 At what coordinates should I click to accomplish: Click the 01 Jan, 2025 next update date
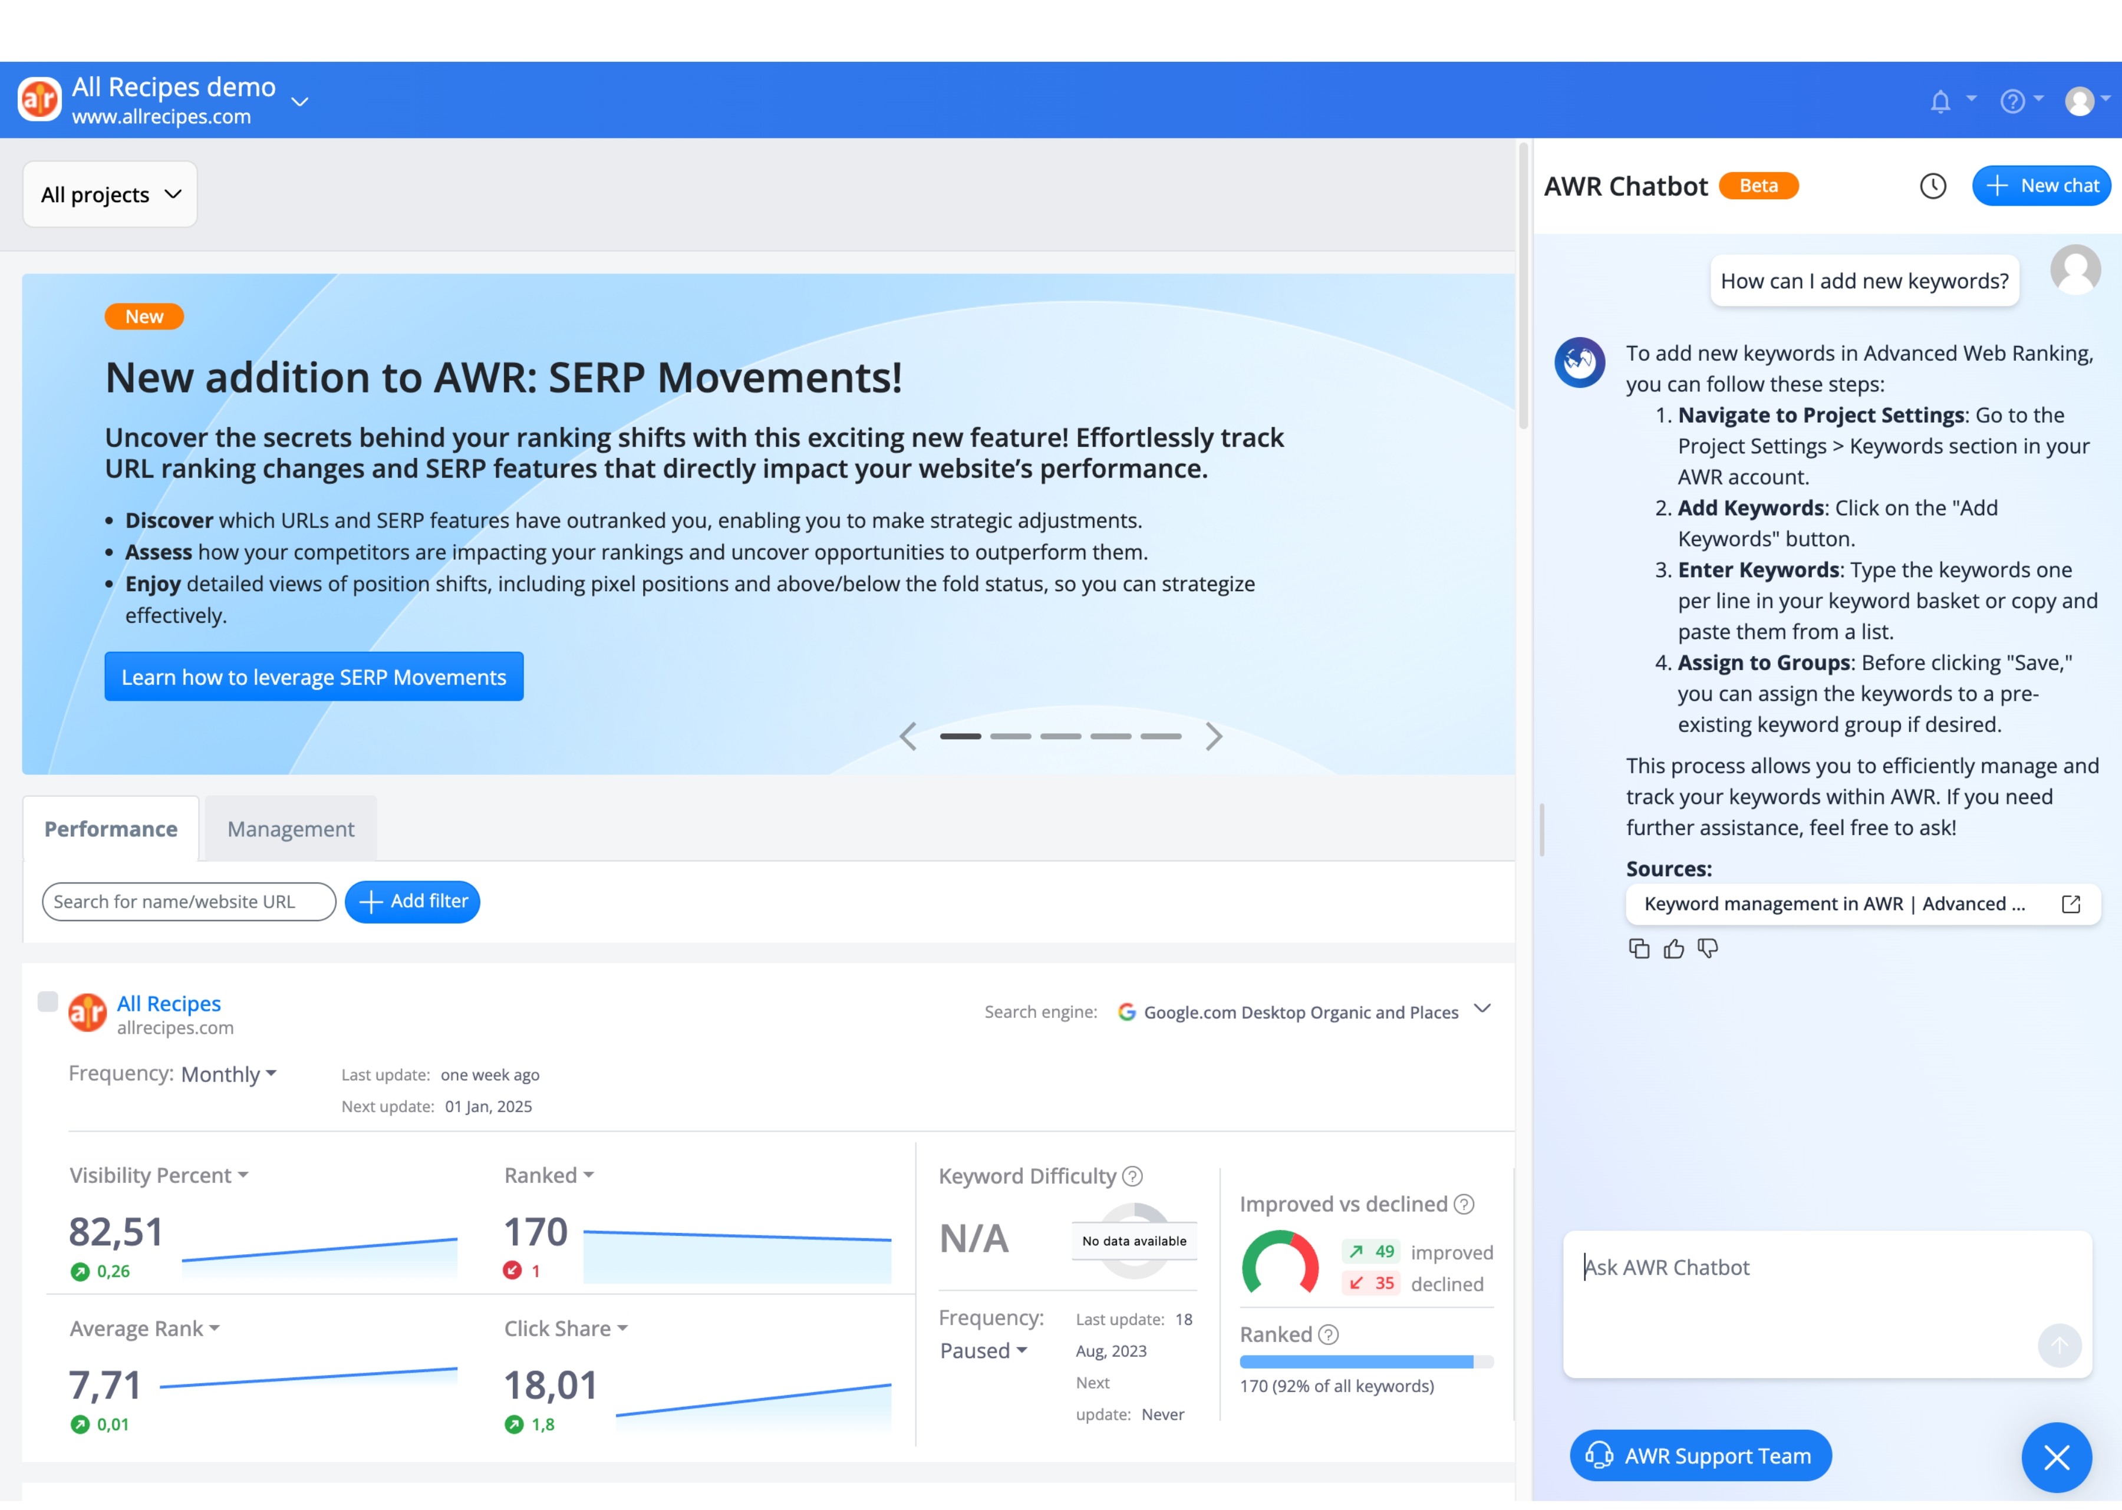point(488,1106)
